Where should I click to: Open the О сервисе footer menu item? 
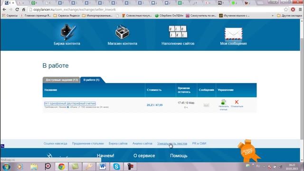click(x=144, y=156)
